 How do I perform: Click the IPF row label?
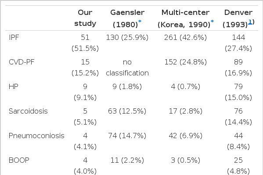[14, 37]
